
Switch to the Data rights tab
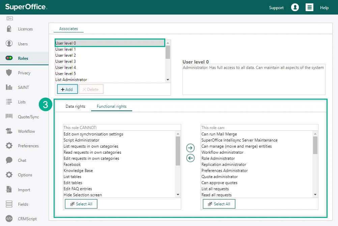click(x=75, y=106)
